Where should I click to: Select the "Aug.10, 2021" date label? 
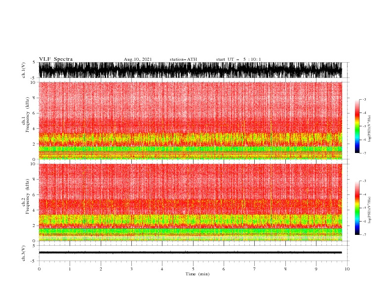pyautogui.click(x=138, y=59)
